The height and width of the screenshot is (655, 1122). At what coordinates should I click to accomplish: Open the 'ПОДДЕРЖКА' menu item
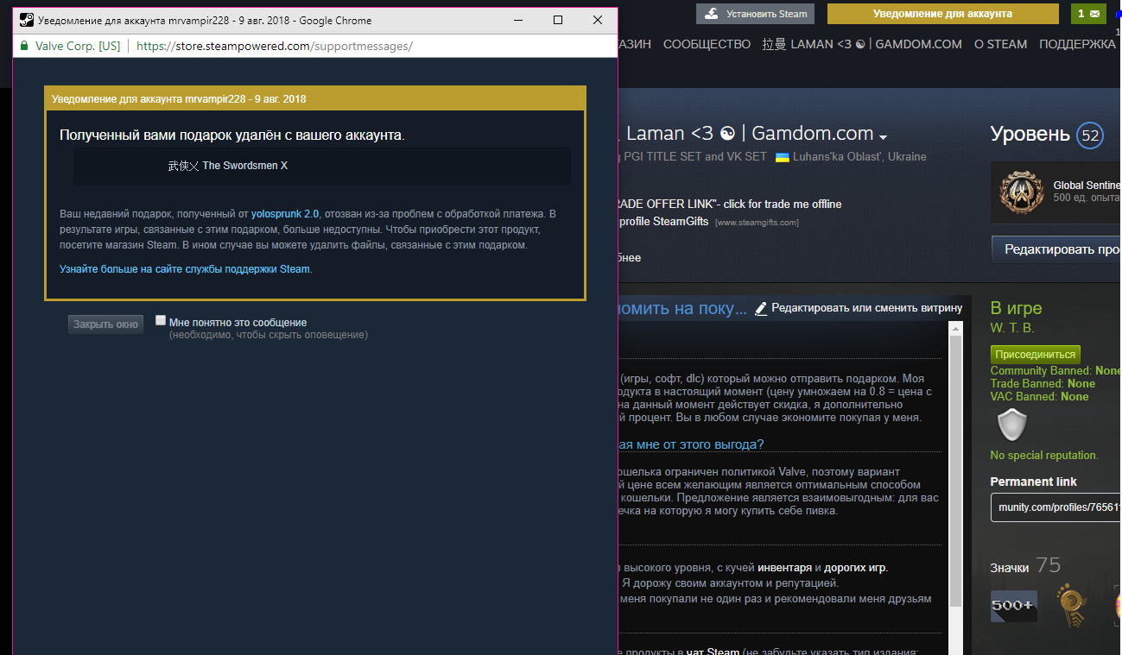[1077, 44]
